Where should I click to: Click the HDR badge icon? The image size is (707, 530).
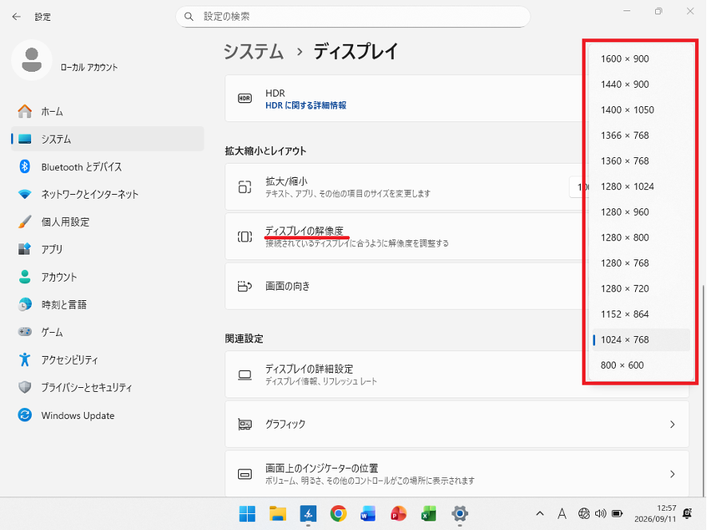pyautogui.click(x=244, y=98)
